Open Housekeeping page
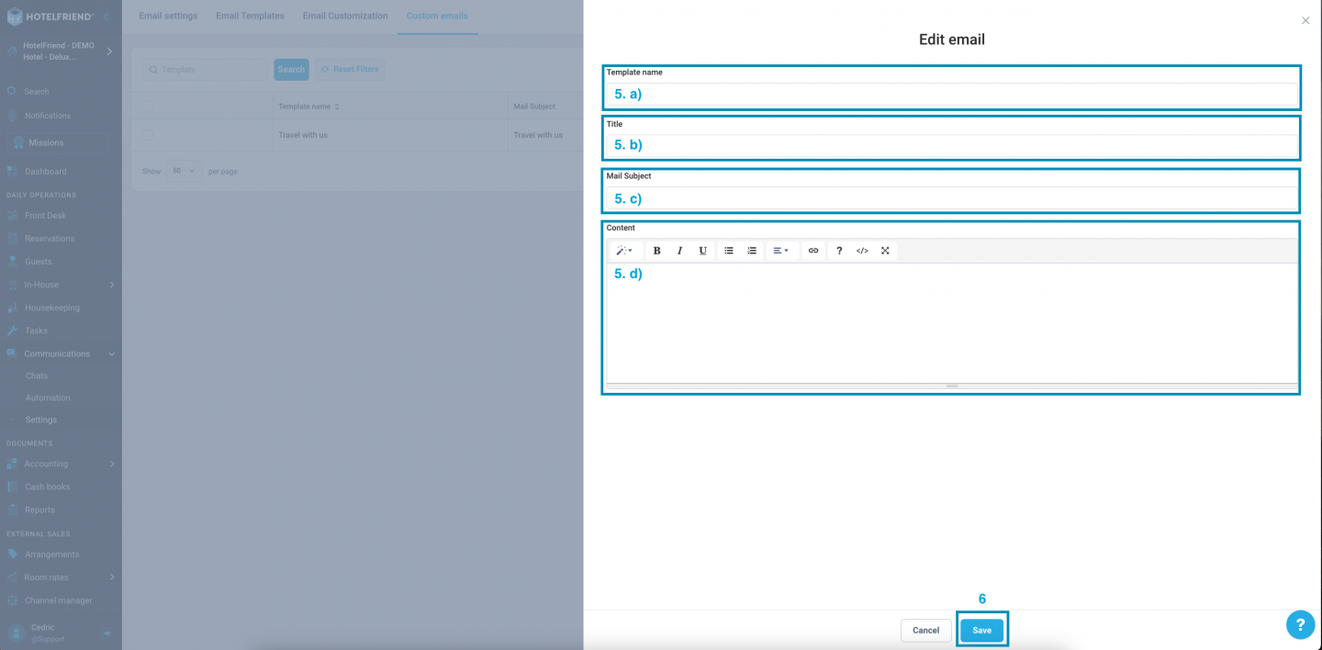This screenshot has width=1322, height=650. tap(52, 308)
